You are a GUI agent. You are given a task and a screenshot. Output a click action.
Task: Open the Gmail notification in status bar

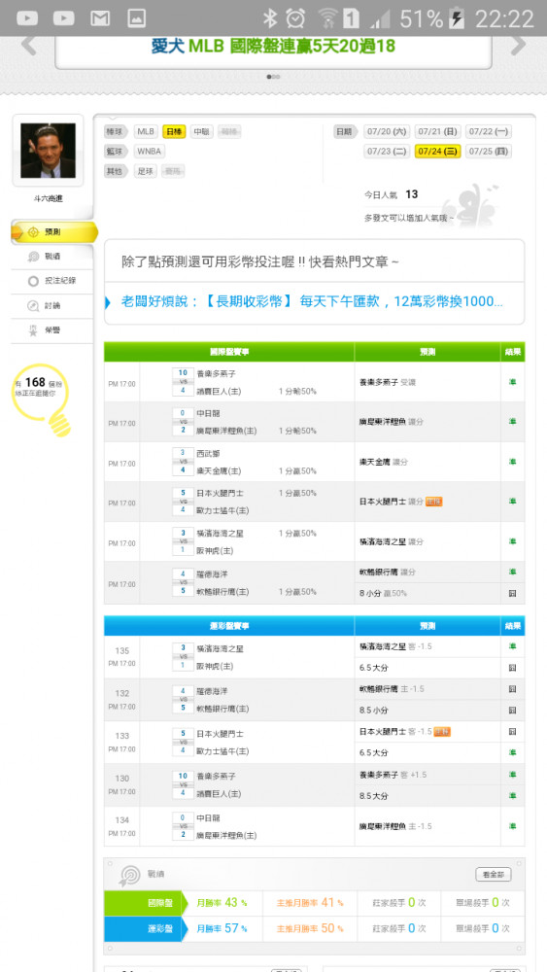(x=100, y=18)
